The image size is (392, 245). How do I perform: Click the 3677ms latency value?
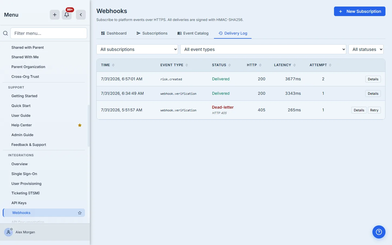293,79
